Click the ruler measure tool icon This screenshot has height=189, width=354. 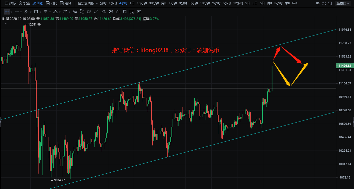96,12
